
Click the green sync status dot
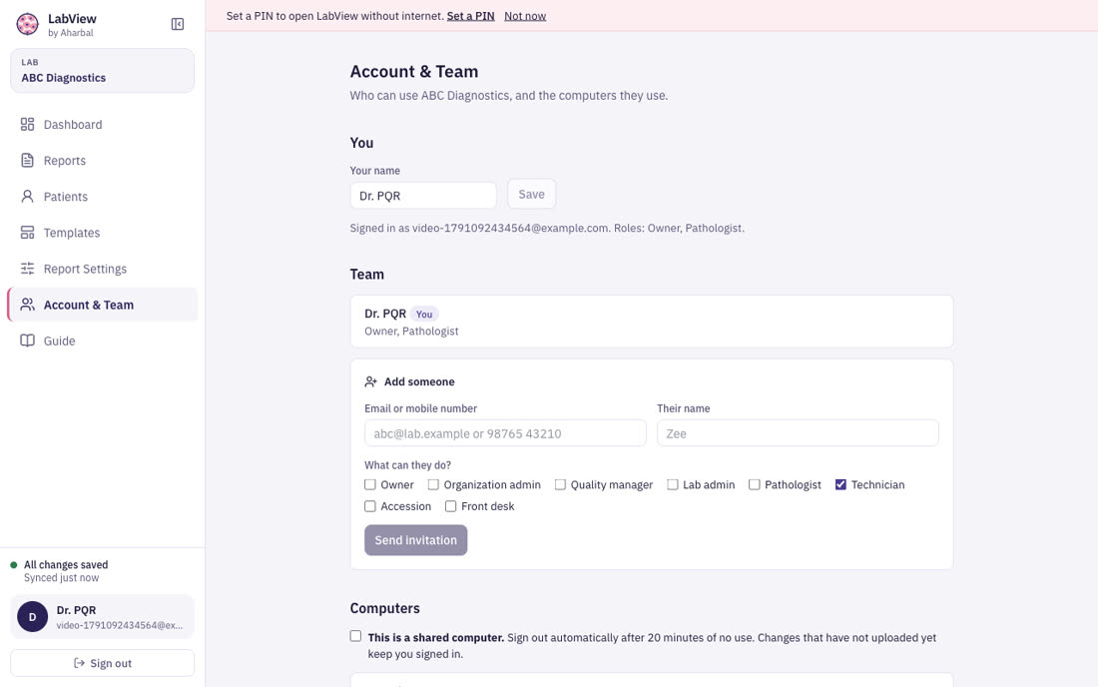[13, 564]
